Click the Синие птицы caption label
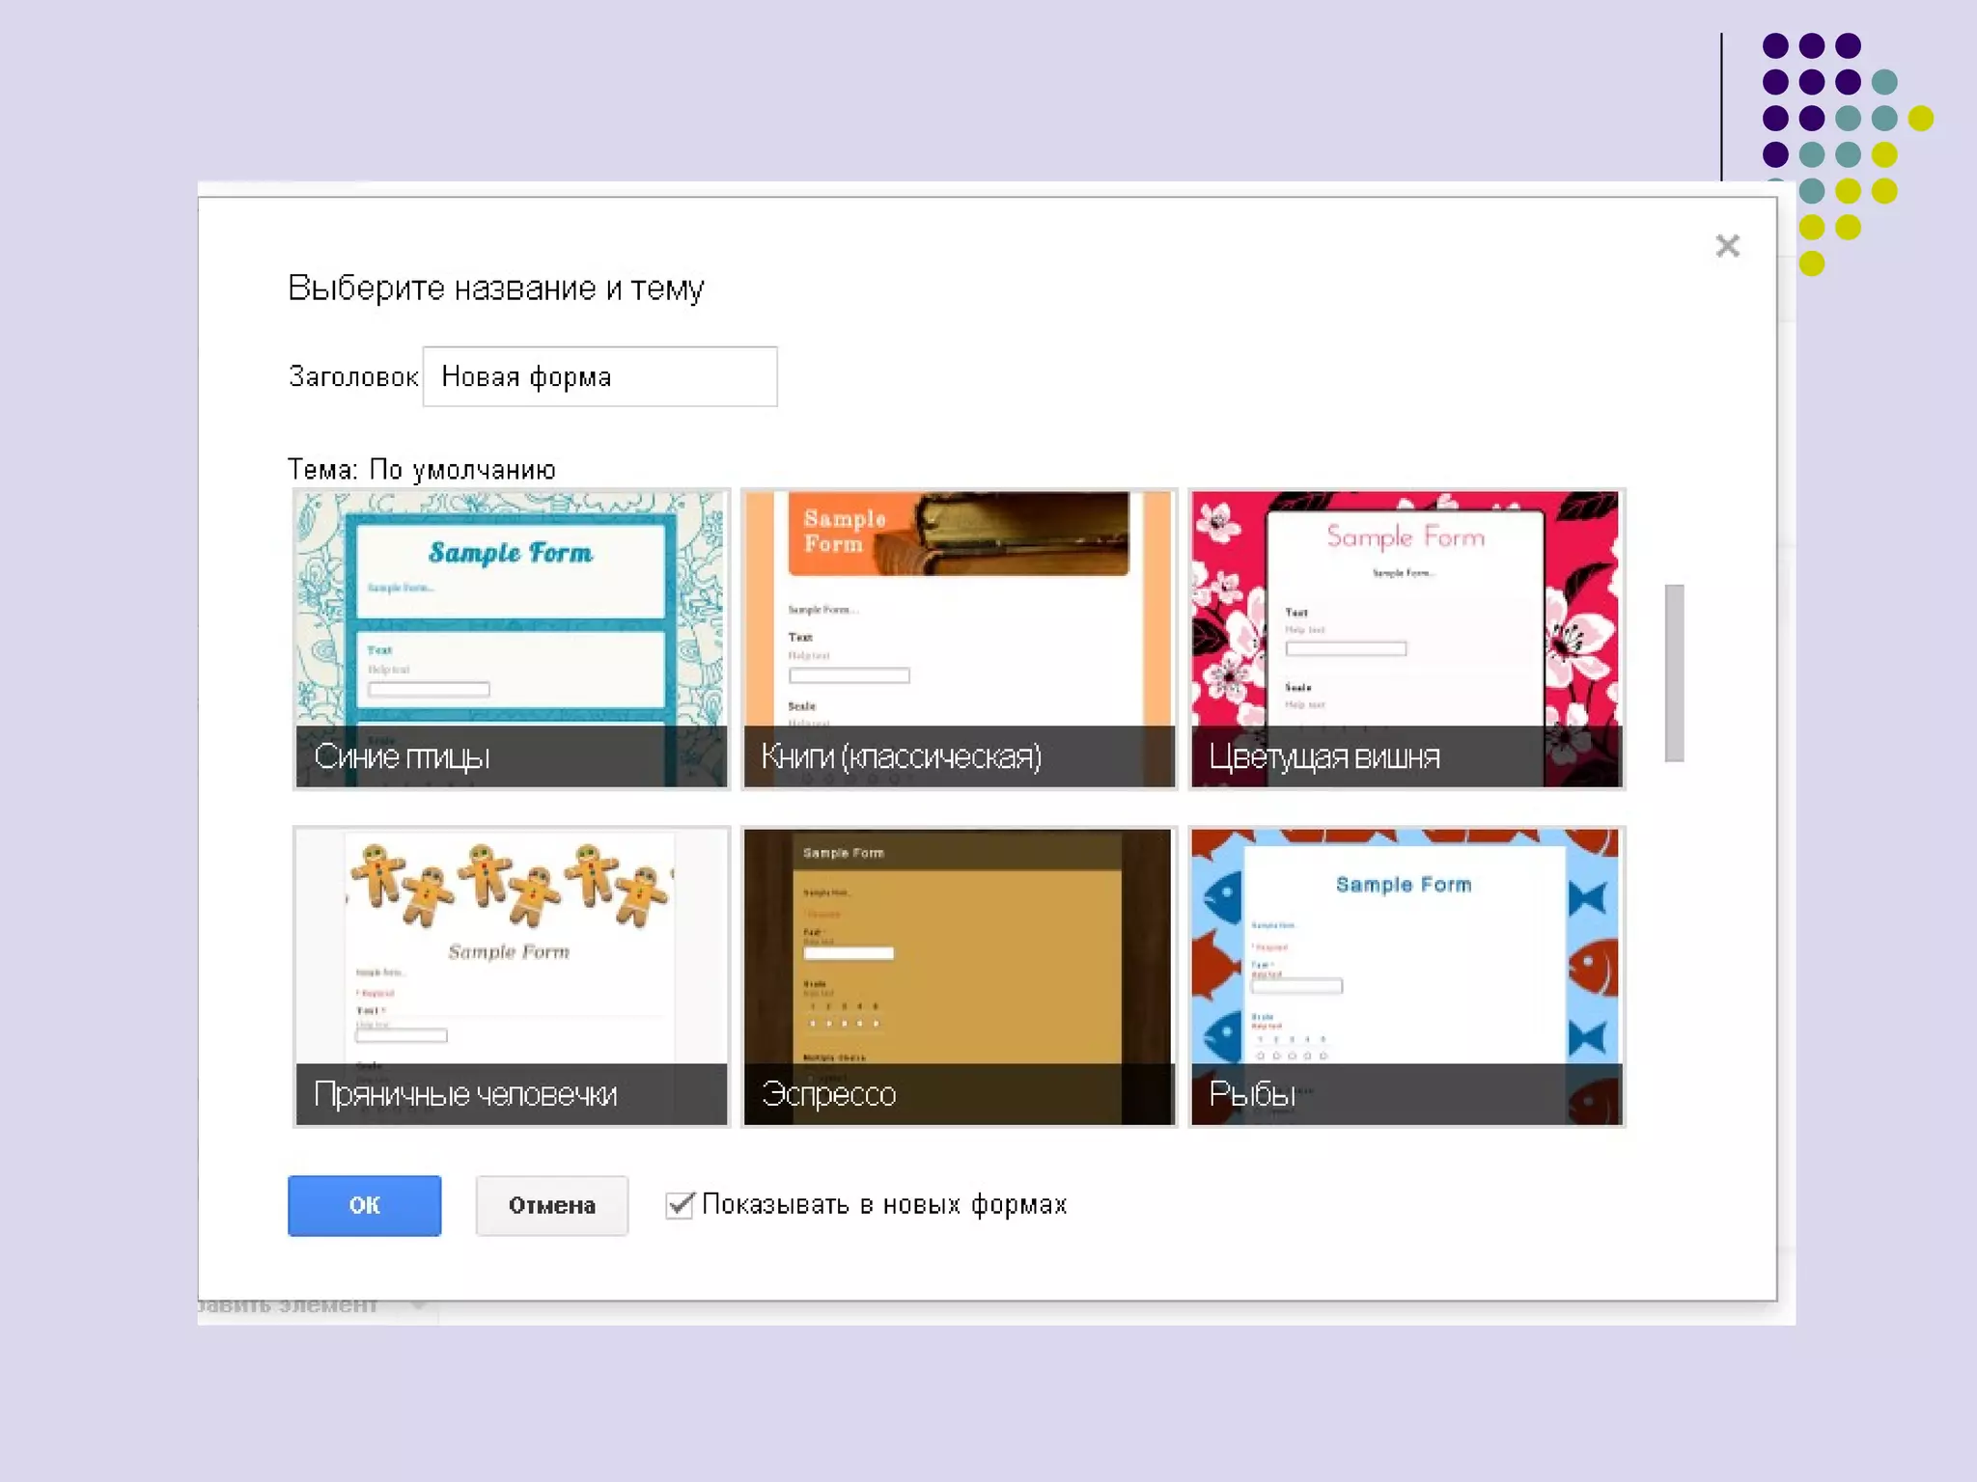This screenshot has width=1977, height=1482. tap(403, 756)
